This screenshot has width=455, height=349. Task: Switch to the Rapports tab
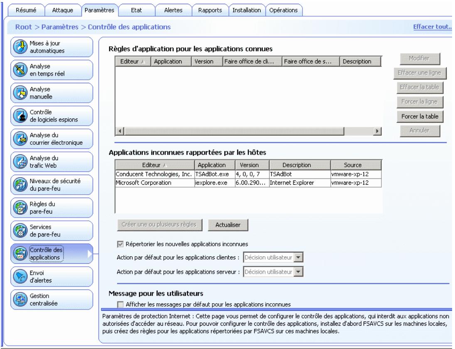point(210,10)
